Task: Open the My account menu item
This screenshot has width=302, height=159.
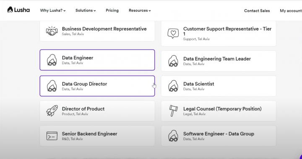Action: coord(291,11)
